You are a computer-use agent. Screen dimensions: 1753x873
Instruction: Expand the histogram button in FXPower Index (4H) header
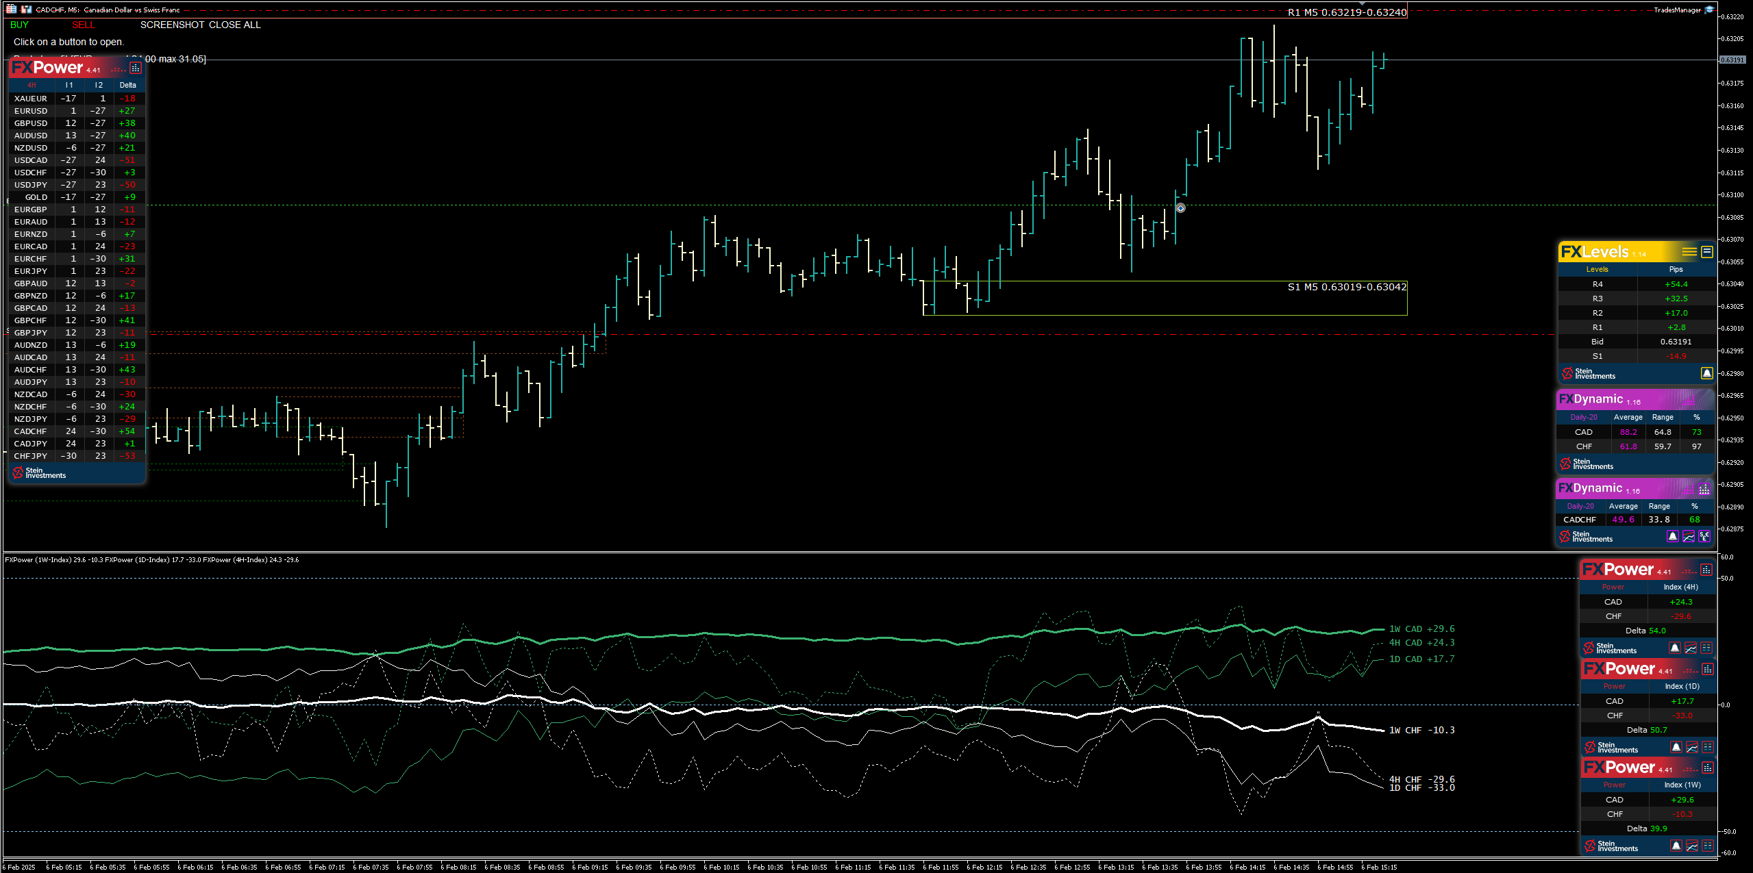click(x=1706, y=570)
